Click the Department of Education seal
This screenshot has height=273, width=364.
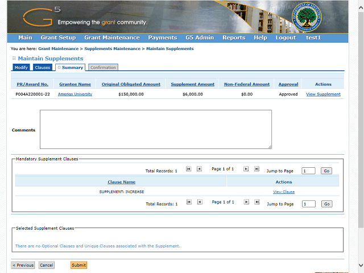[307, 18]
